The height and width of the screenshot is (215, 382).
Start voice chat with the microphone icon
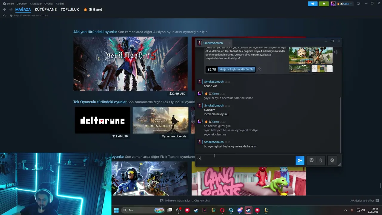tap(332, 160)
